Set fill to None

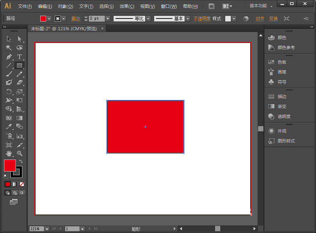22,184
